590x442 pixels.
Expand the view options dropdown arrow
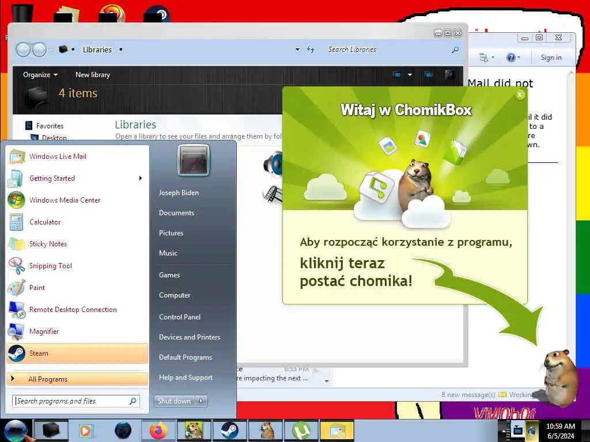410,74
